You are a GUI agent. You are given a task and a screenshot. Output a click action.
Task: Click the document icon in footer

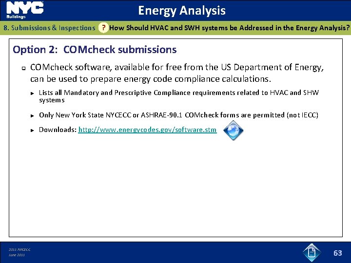[x=312, y=253]
